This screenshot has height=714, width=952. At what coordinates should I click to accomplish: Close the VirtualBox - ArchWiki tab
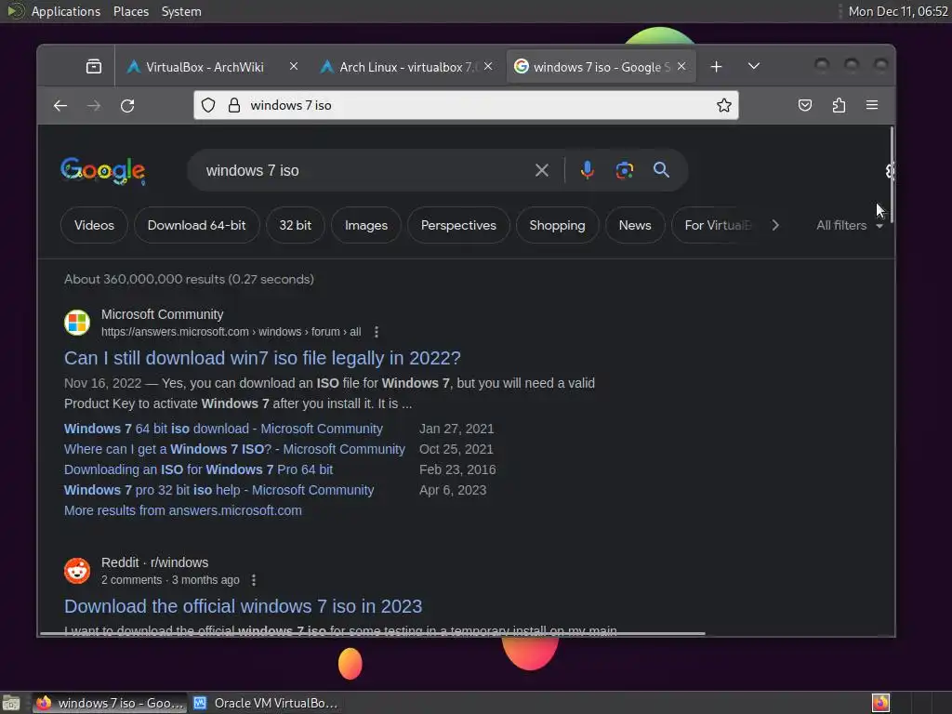pos(294,66)
